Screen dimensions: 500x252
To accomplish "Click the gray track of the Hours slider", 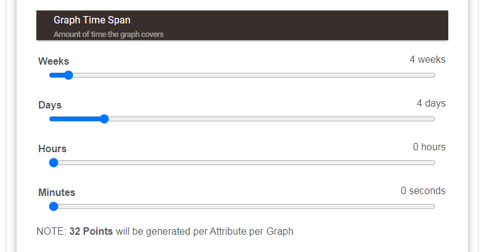I will (x=247, y=163).
